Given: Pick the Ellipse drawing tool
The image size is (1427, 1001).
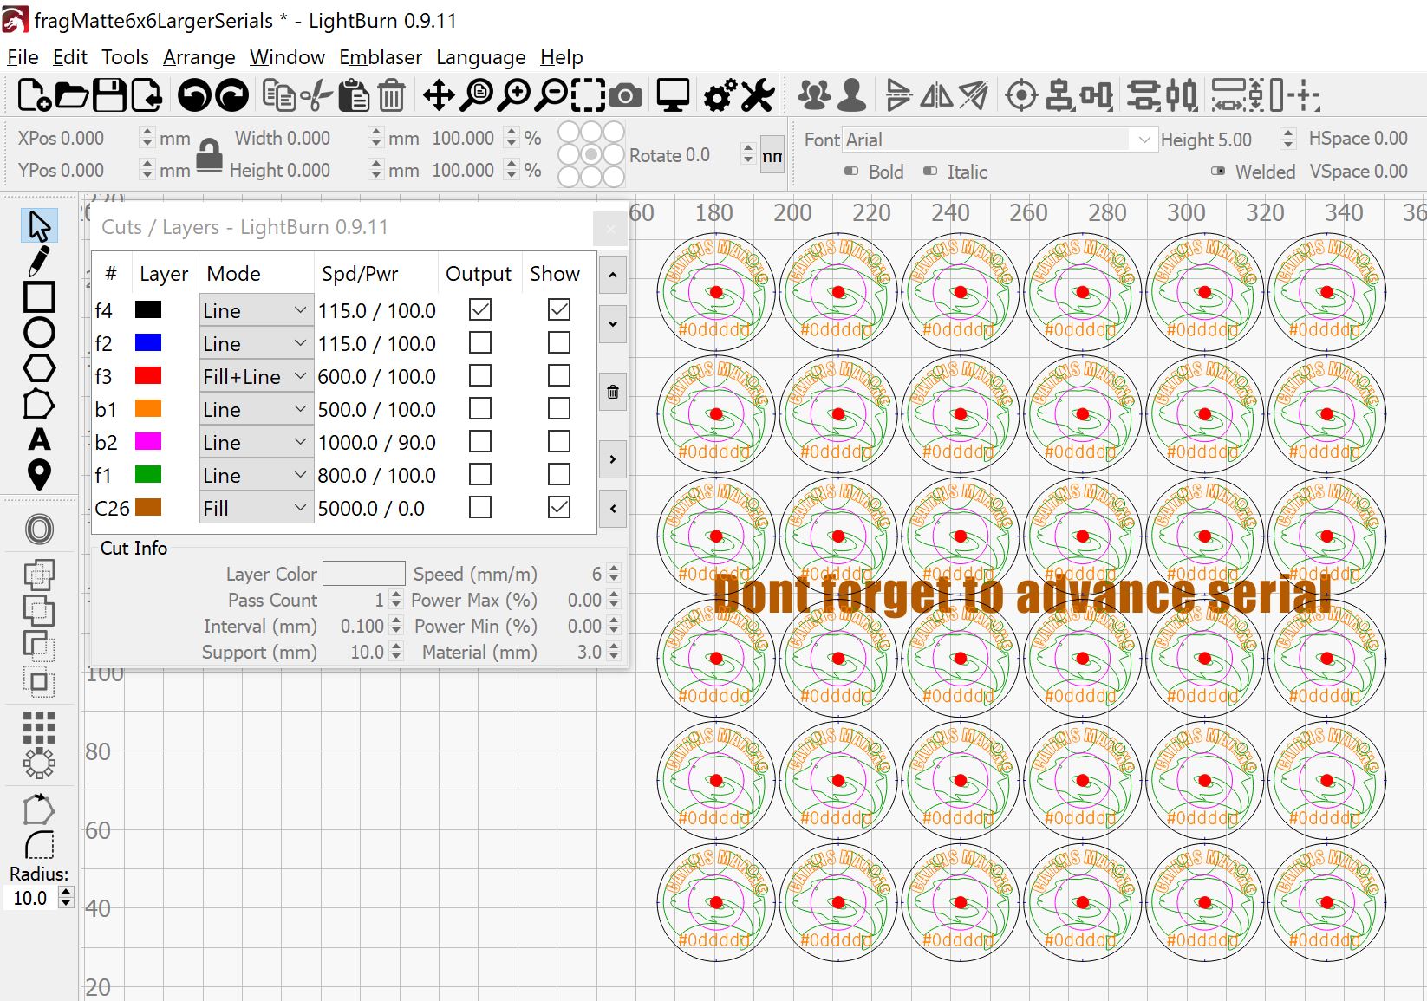Looking at the screenshot, I should (x=39, y=333).
